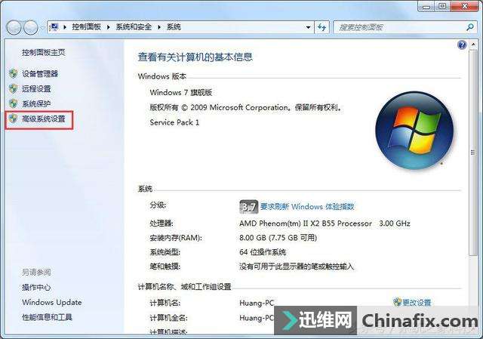Select the 系统和安全 breadcrumb item
This screenshot has height=339, width=483.
click(134, 27)
